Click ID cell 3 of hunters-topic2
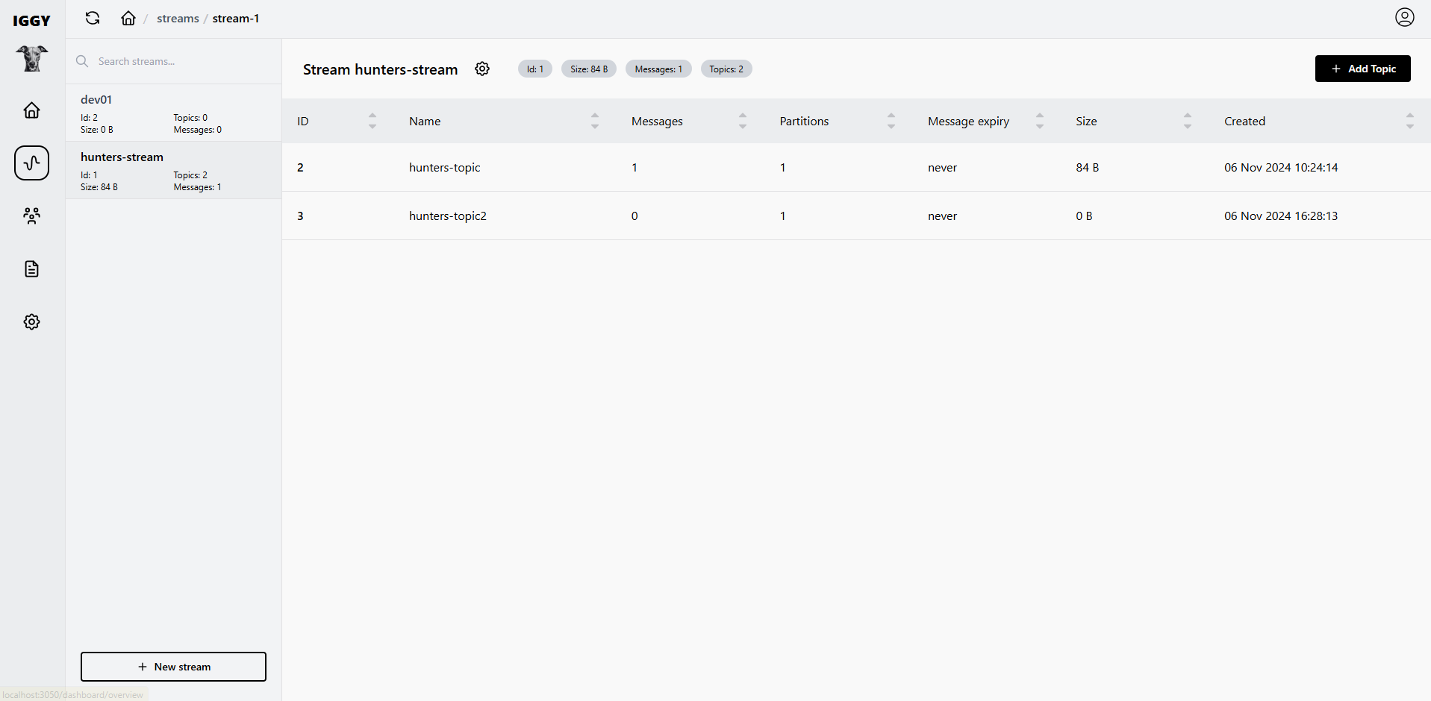Screen dimensions: 1431x701 300,216
